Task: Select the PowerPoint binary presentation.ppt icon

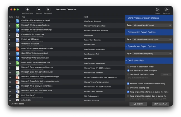Action: coord(18,77)
